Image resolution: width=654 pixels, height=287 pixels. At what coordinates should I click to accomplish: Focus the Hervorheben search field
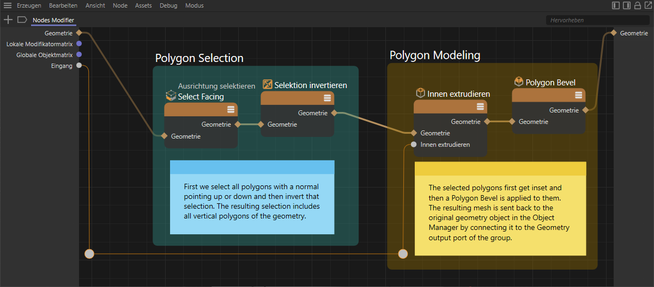597,20
